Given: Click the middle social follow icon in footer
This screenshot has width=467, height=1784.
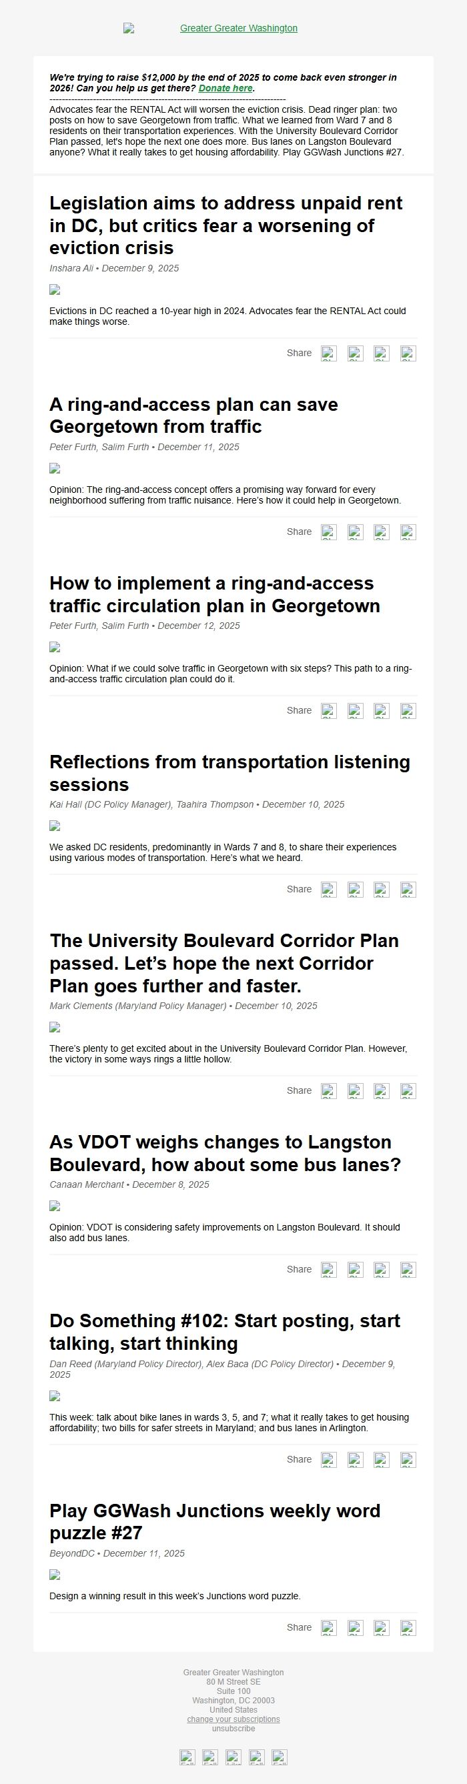Looking at the screenshot, I should click(233, 1757).
